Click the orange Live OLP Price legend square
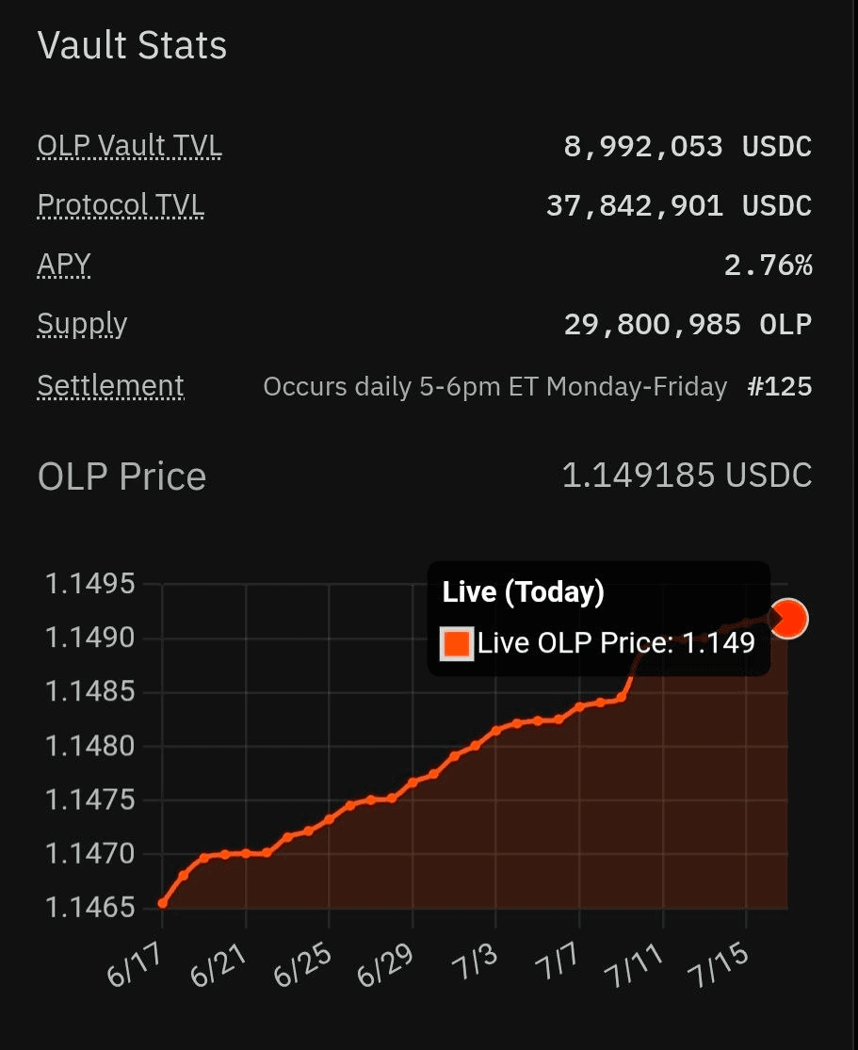 coord(457,643)
